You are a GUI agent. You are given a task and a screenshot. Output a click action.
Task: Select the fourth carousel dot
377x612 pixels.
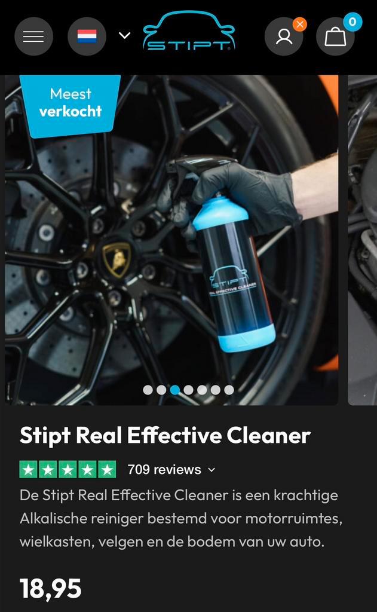[x=189, y=390]
